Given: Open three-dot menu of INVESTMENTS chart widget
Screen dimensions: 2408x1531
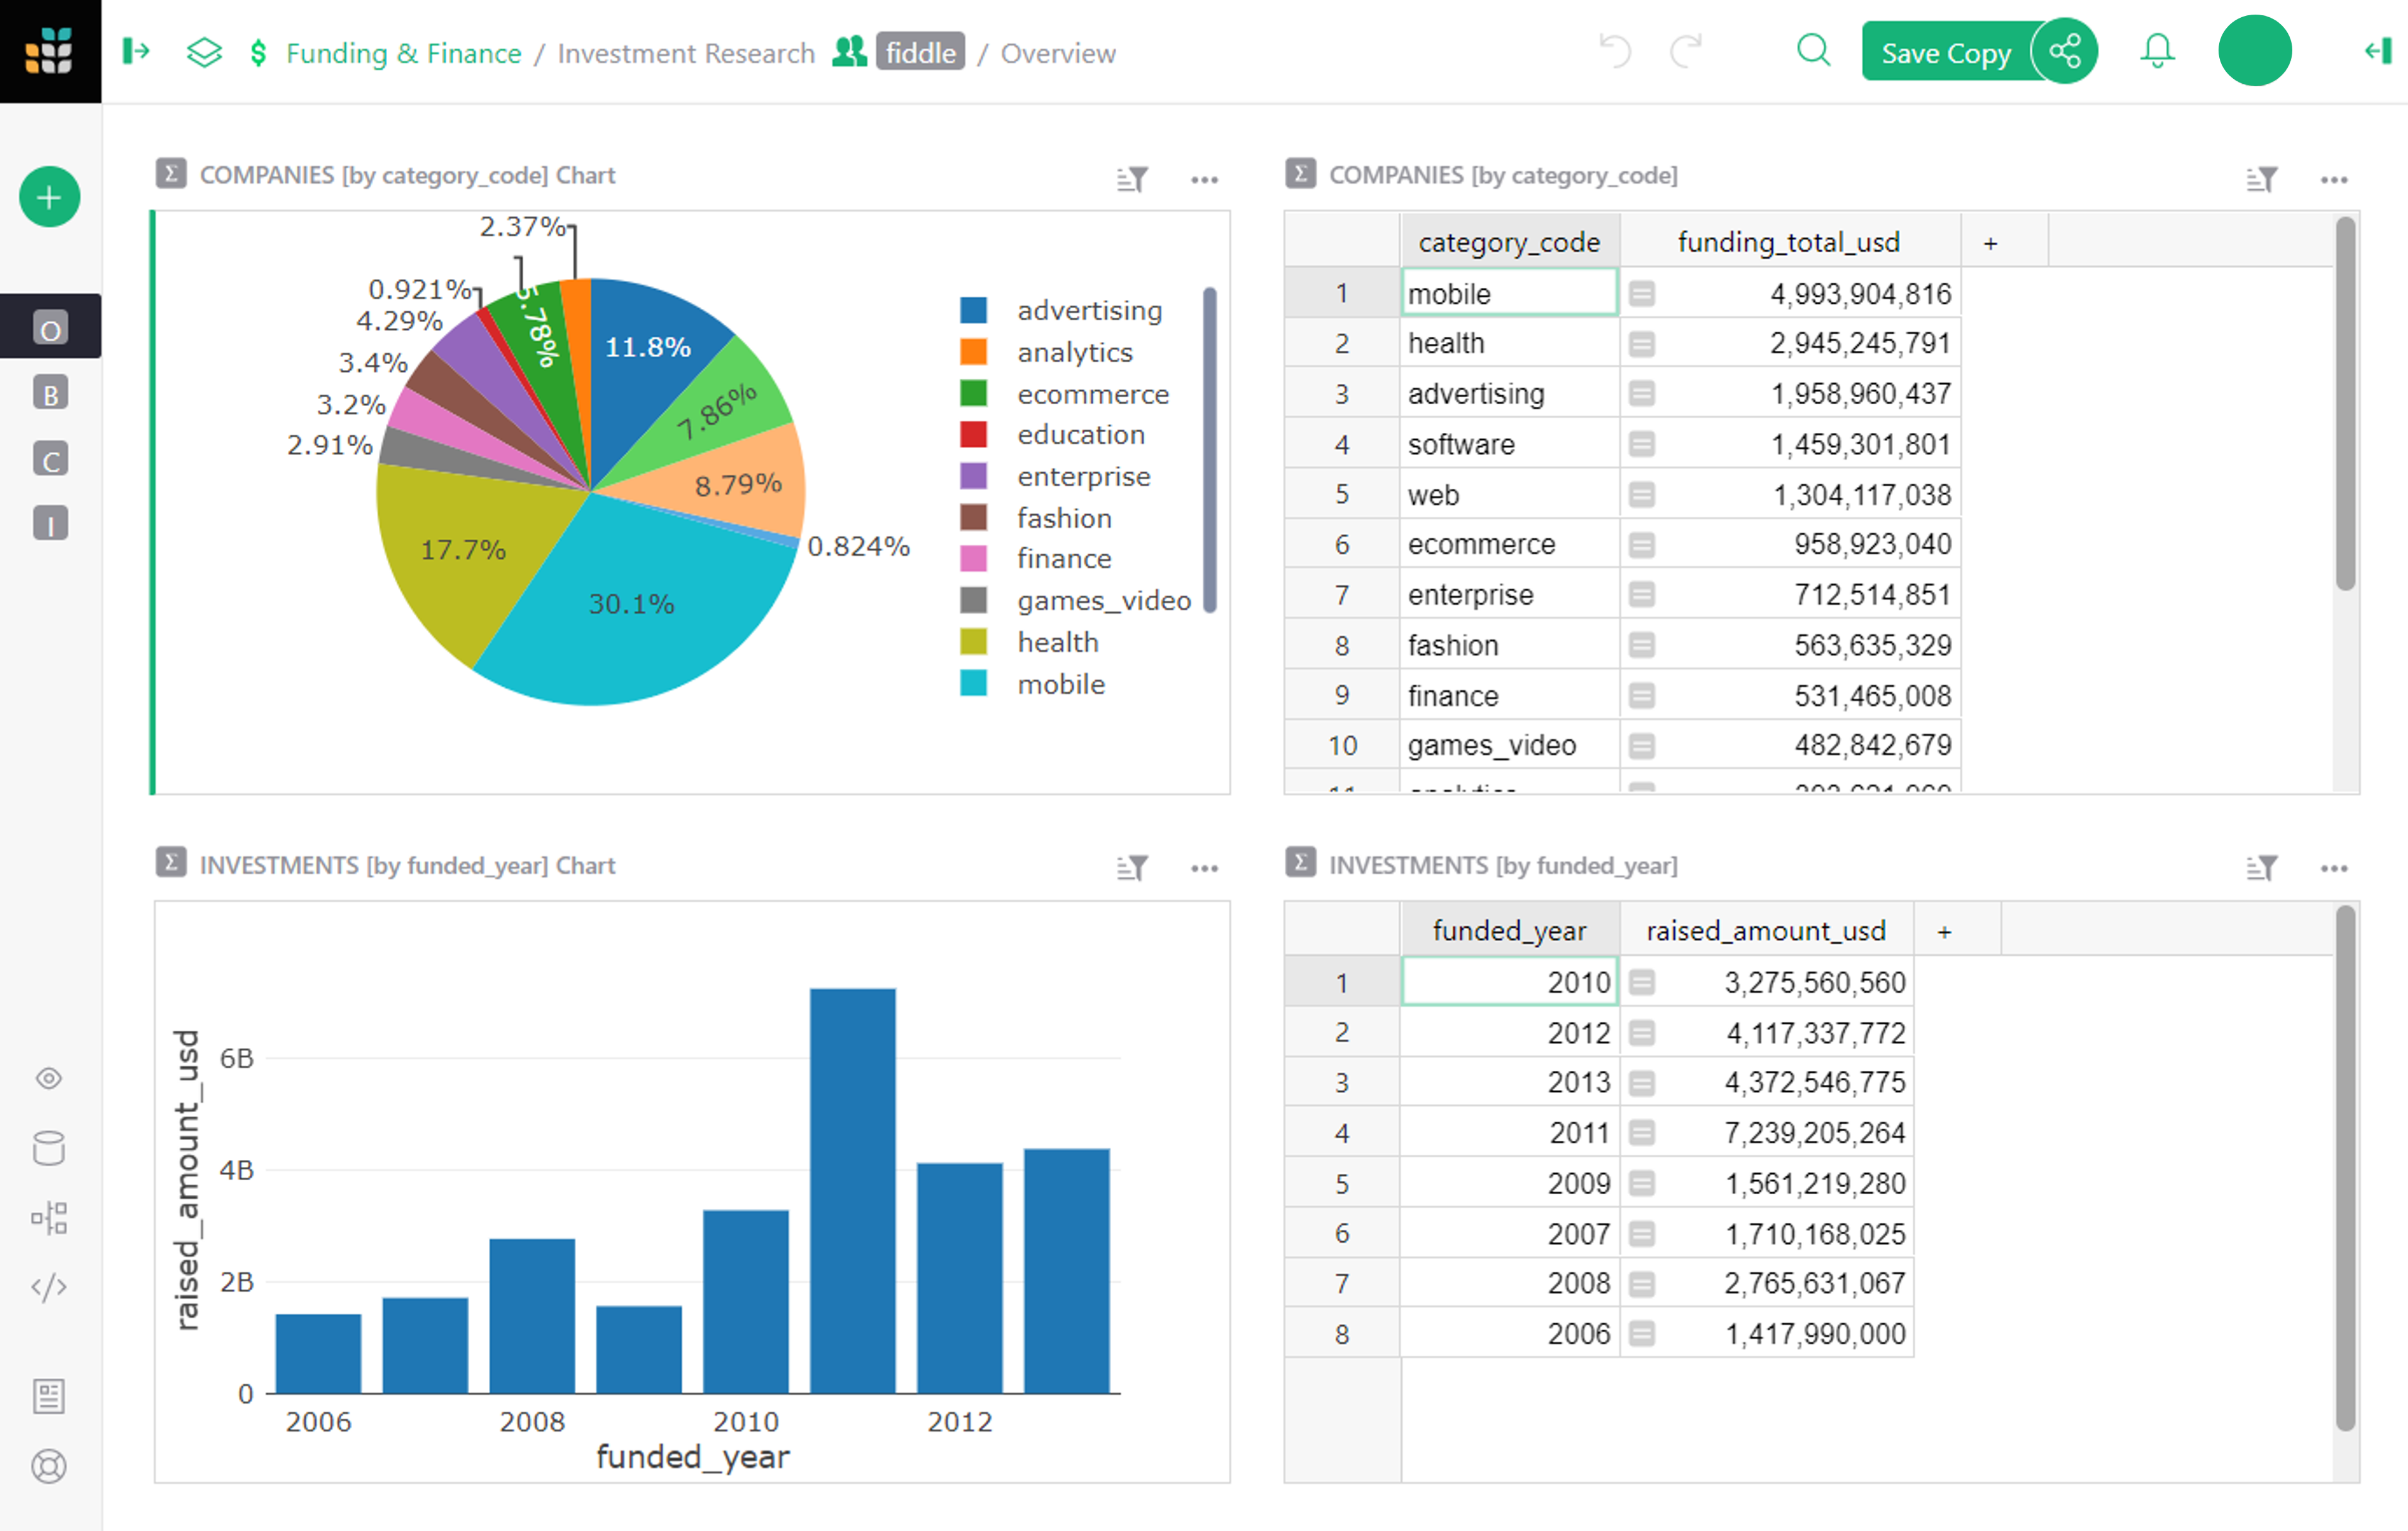Looking at the screenshot, I should 1204,868.
